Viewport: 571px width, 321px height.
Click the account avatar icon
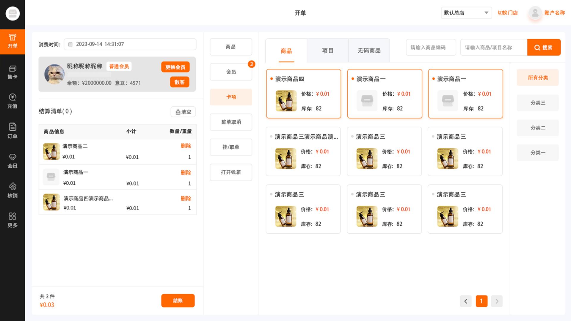(535, 13)
